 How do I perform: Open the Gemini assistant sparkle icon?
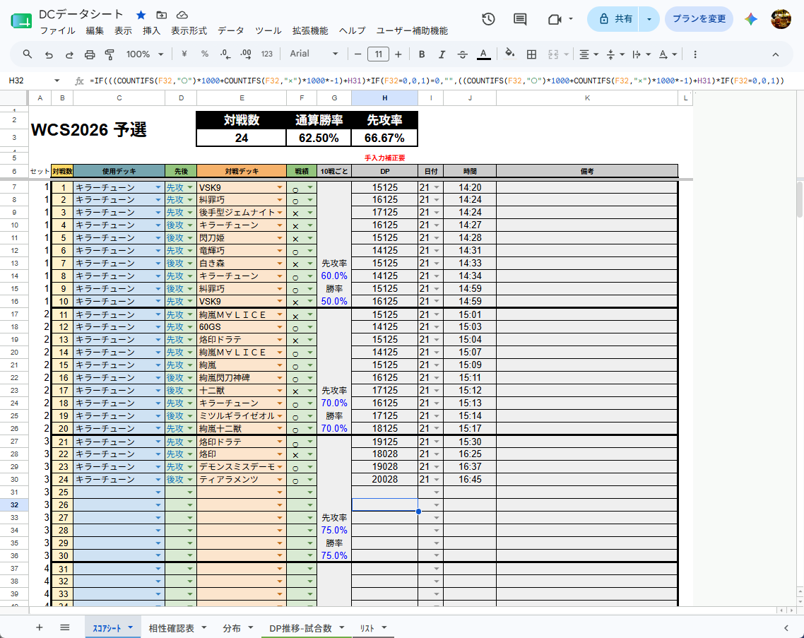click(751, 19)
